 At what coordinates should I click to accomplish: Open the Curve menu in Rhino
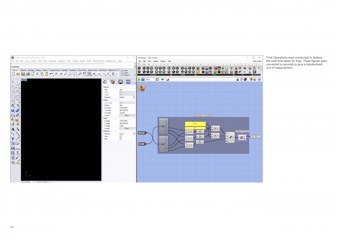point(27,61)
